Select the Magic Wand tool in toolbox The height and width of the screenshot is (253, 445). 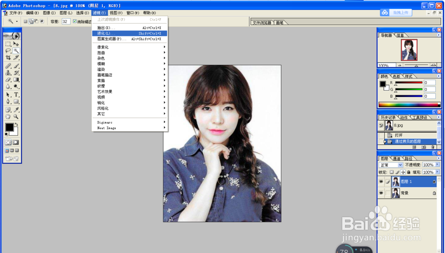click(16, 51)
